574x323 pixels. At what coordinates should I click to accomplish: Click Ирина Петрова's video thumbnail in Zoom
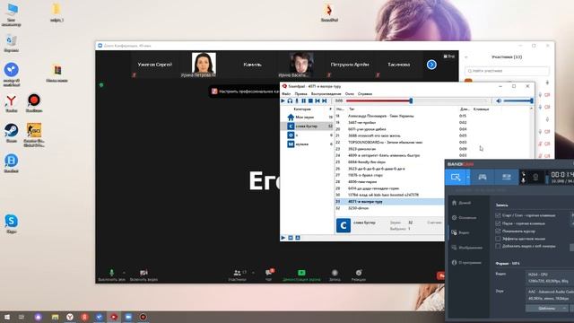204,65
